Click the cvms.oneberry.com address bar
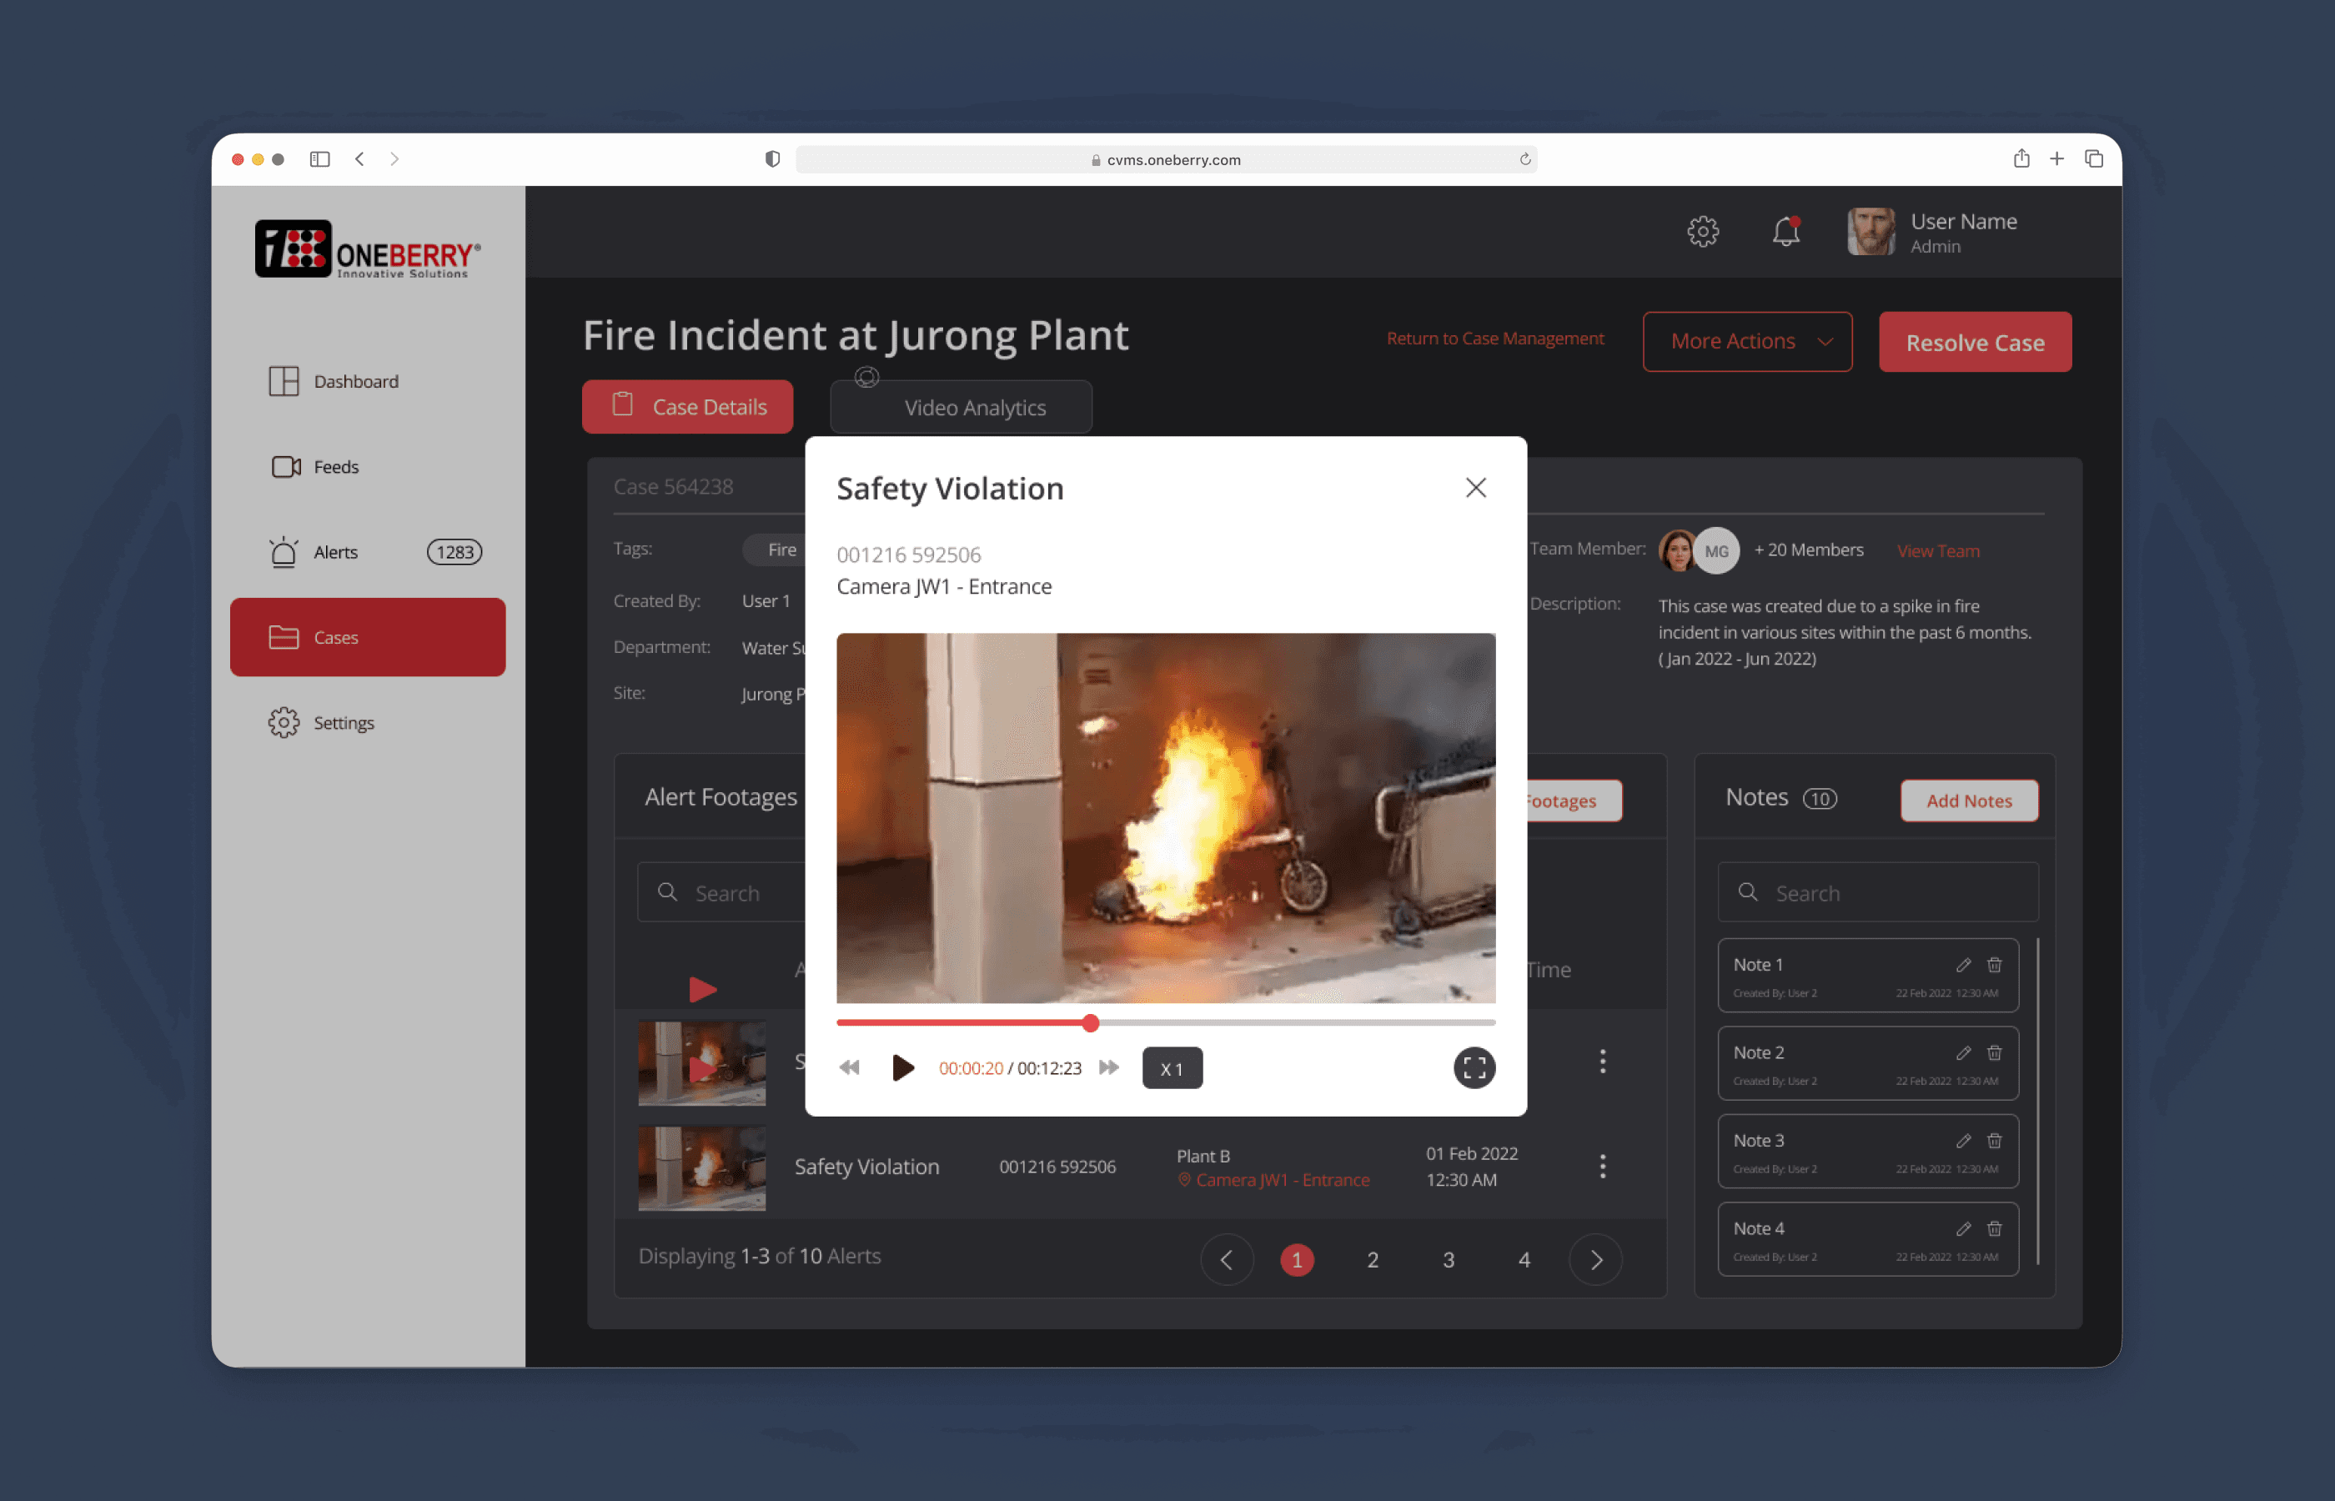 click(x=1166, y=159)
